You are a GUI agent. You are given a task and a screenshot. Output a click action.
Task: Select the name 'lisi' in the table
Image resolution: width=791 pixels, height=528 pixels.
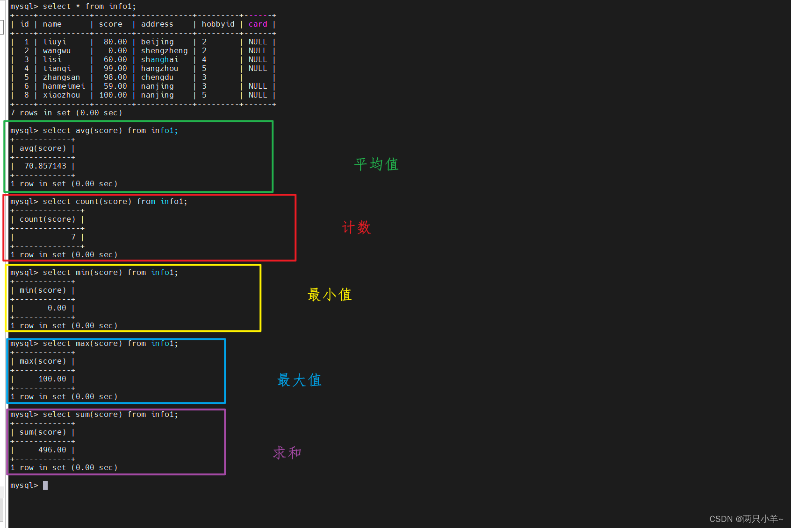click(52, 60)
